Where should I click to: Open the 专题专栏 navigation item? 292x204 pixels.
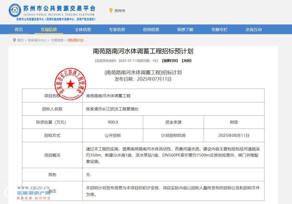pos(220,30)
